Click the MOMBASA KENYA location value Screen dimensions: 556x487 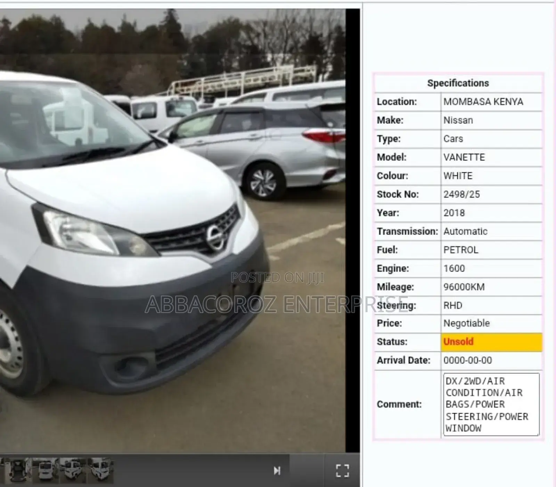(x=483, y=102)
